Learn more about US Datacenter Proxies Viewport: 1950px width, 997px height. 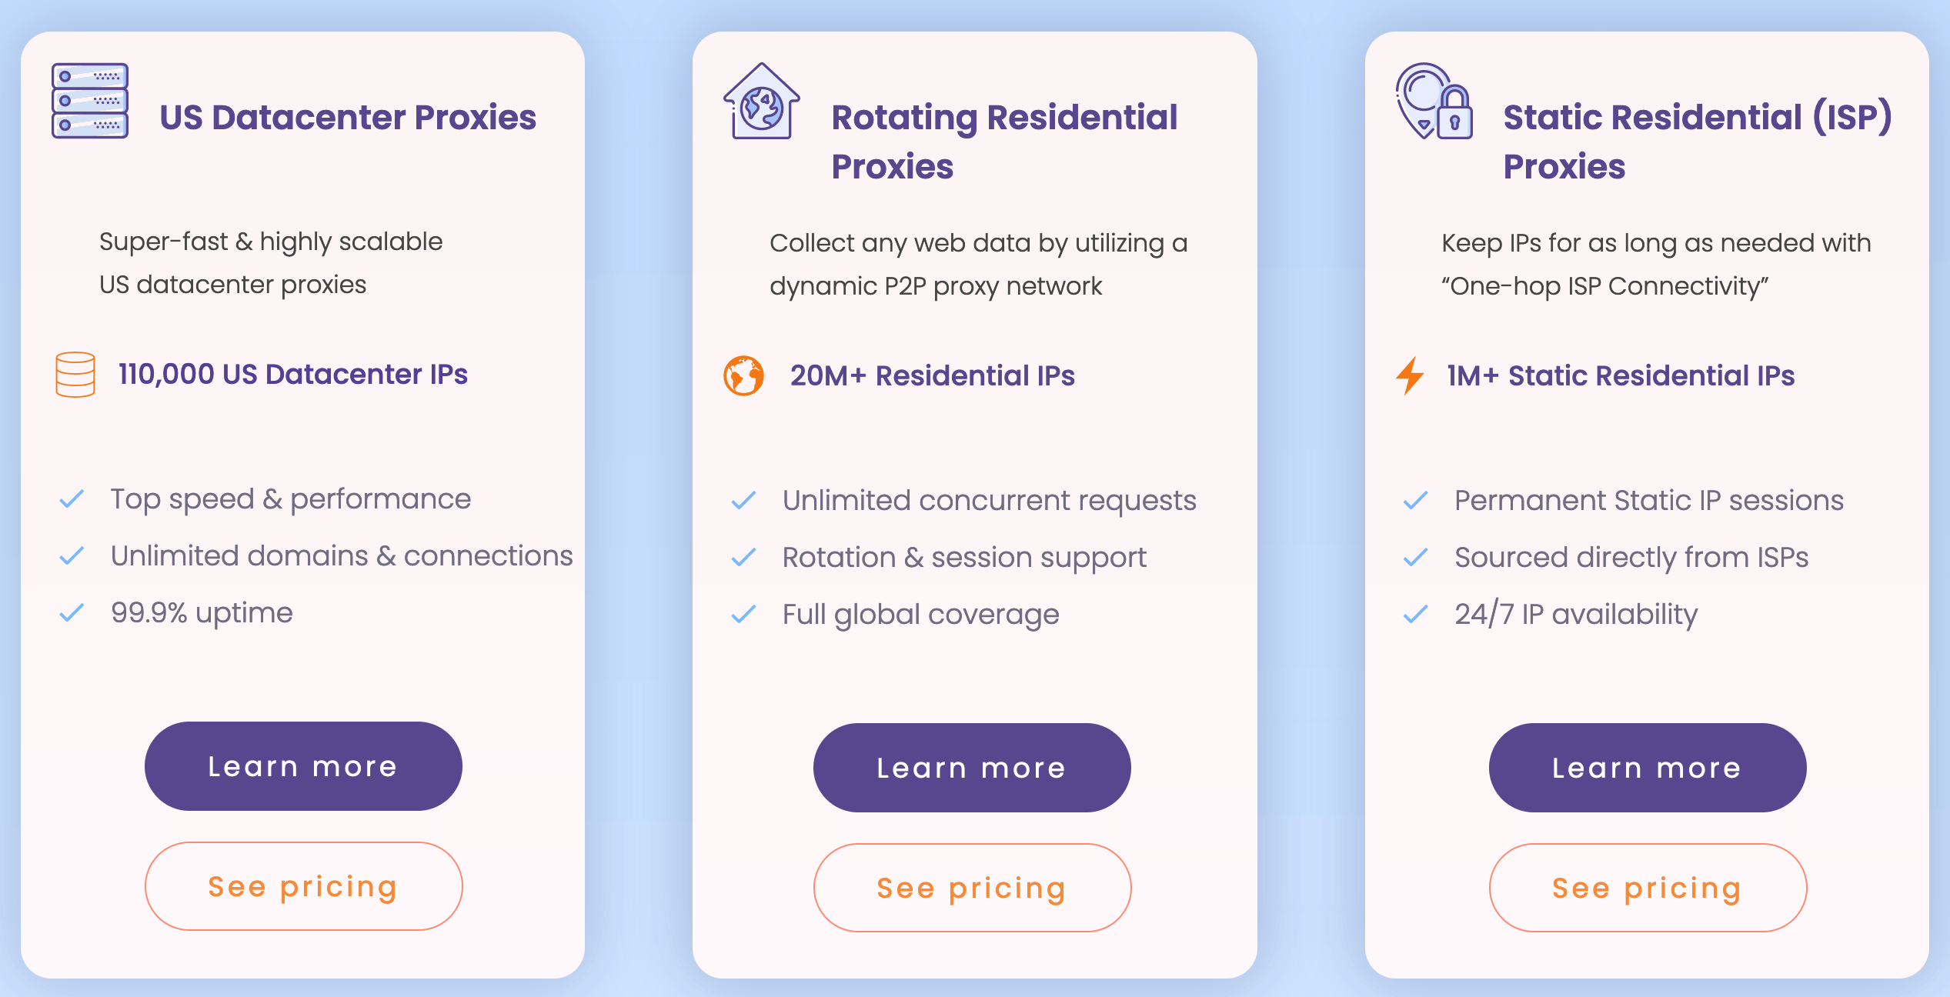pyautogui.click(x=303, y=766)
